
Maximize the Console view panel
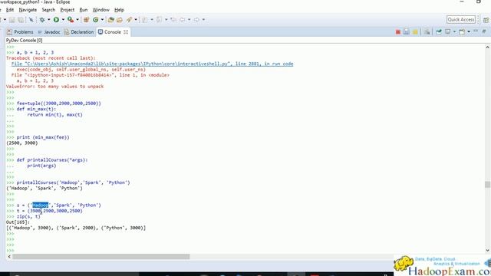click(484, 31)
